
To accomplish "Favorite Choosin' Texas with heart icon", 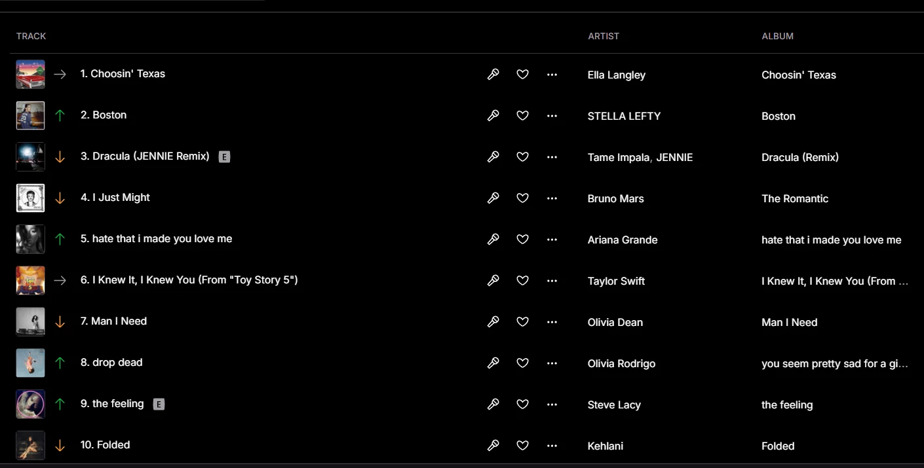I will coord(522,75).
